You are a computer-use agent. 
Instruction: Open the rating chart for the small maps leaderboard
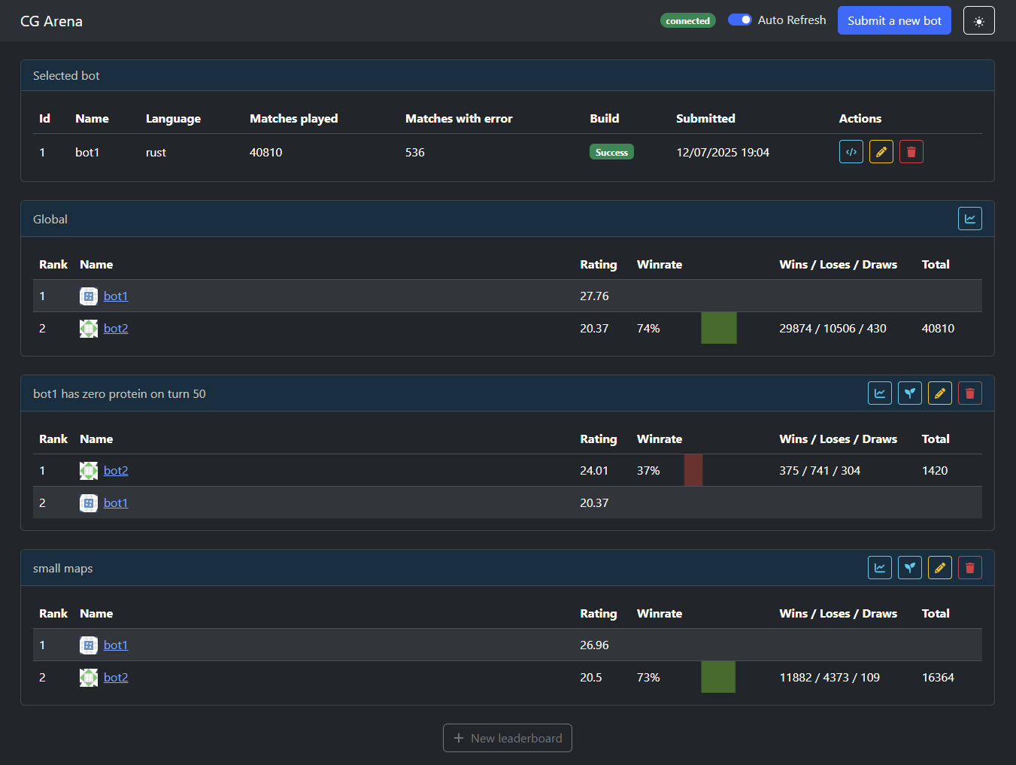[x=879, y=567]
